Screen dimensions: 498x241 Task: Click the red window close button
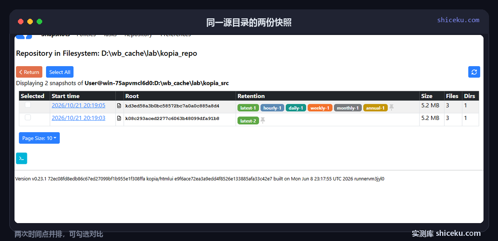pyautogui.click(x=20, y=22)
